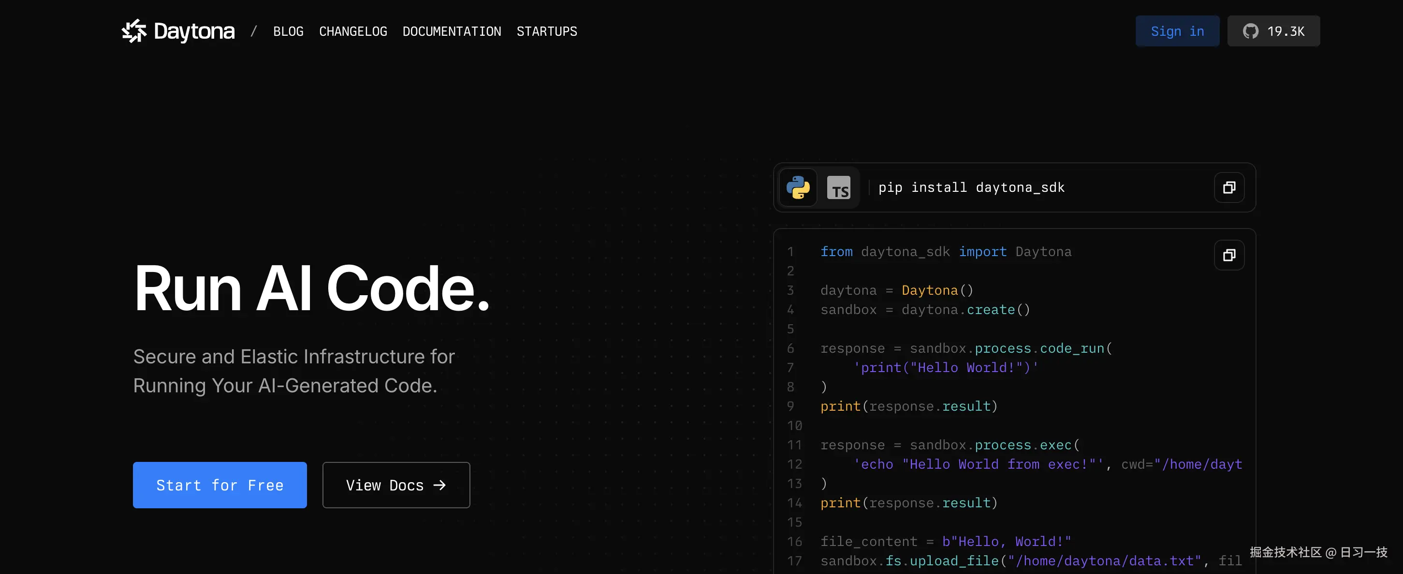Click the Sign in button
Image resolution: width=1403 pixels, height=574 pixels.
pyautogui.click(x=1177, y=31)
